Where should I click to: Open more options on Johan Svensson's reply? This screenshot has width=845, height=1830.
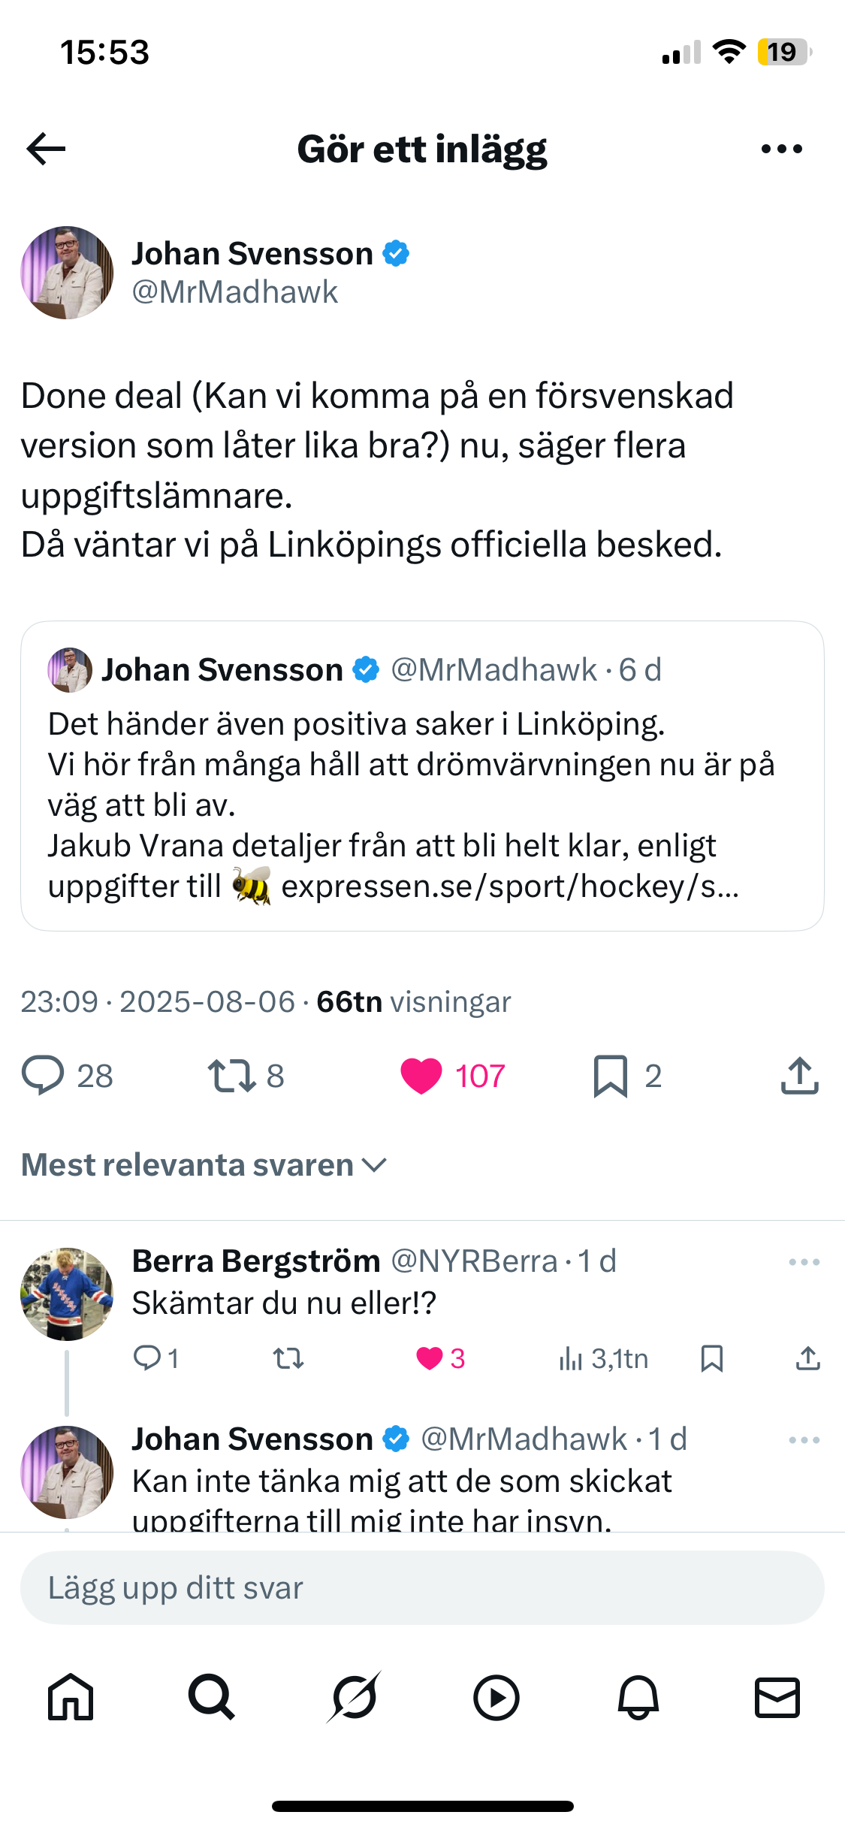pos(804,1440)
